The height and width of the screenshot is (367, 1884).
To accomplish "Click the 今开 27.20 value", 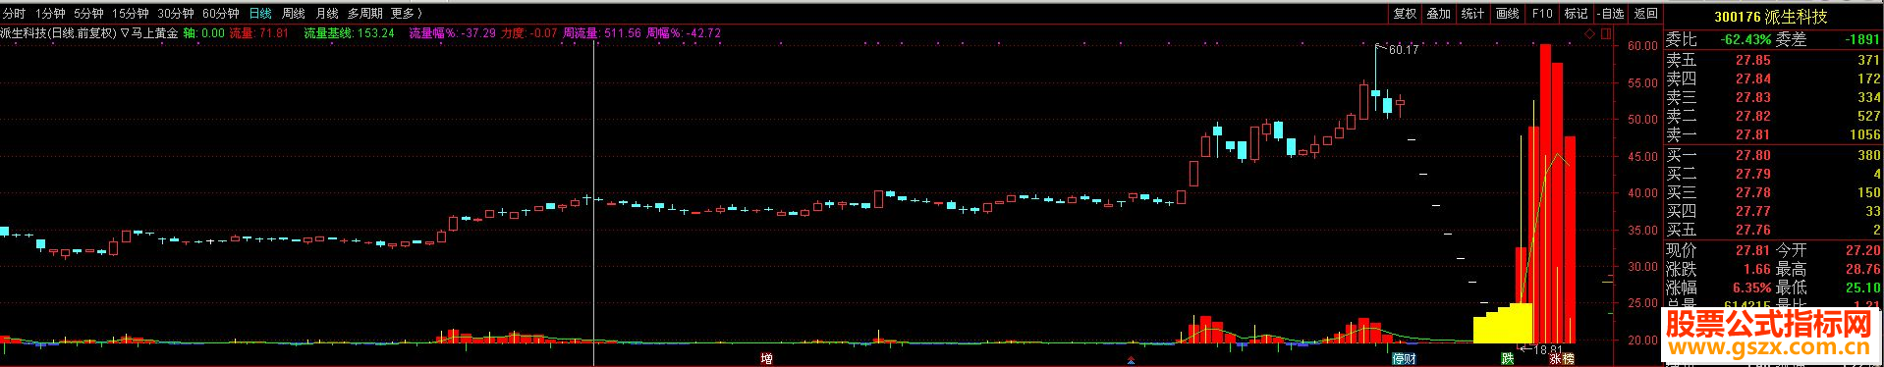I will tap(1863, 250).
